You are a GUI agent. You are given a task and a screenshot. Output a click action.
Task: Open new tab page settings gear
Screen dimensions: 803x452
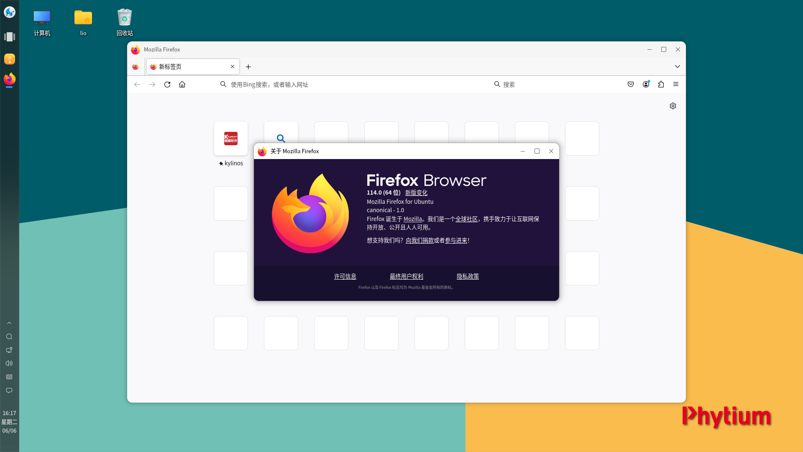(x=673, y=106)
